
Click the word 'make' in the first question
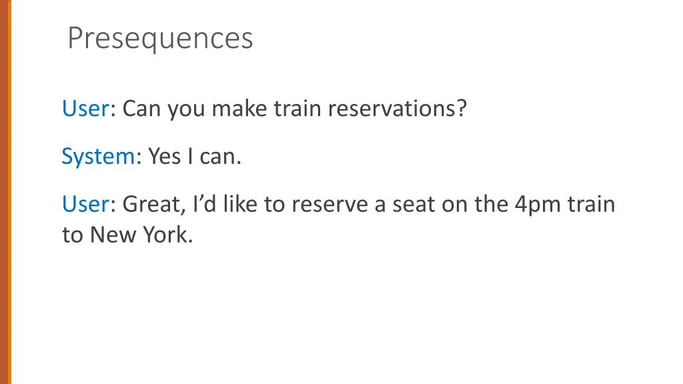pos(239,108)
